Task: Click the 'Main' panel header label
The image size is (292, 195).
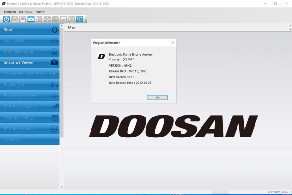Action: (x=72, y=27)
